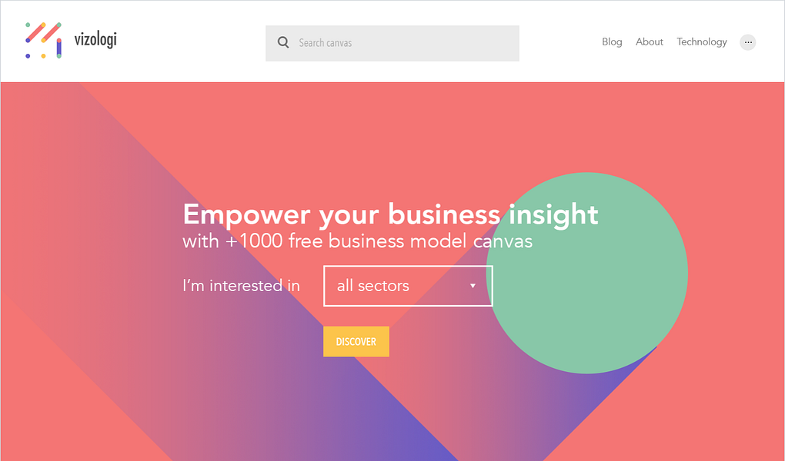Click the 'Empower your business insight' headline

pos(390,214)
